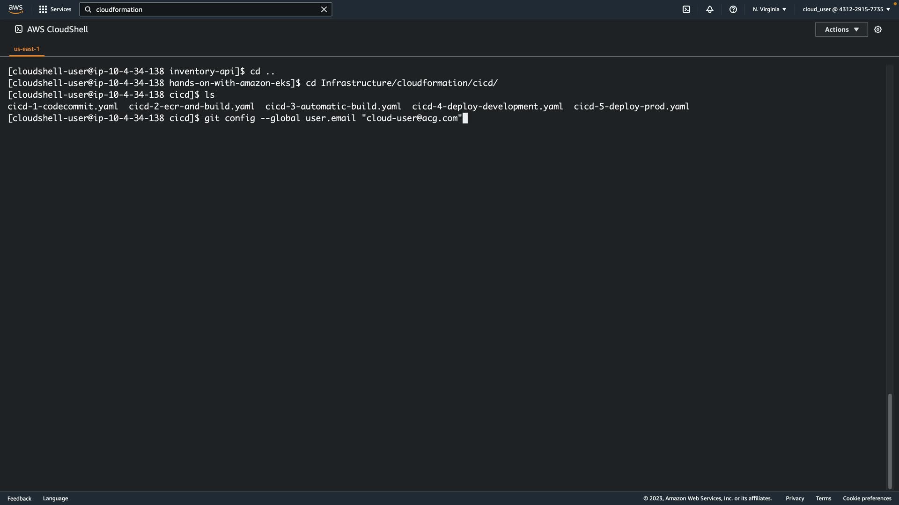Open CloudShell settings gear
This screenshot has width=899, height=505.
point(878,29)
